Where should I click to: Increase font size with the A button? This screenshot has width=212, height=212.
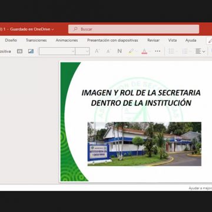[97, 51]
